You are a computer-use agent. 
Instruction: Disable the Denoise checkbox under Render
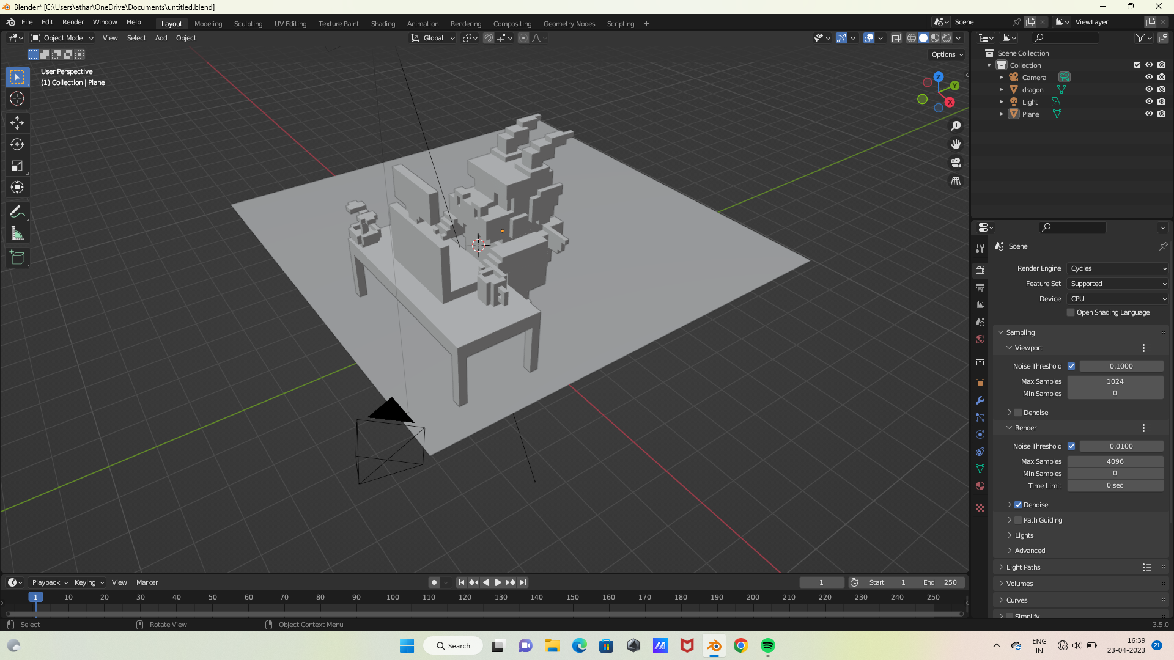point(1018,504)
